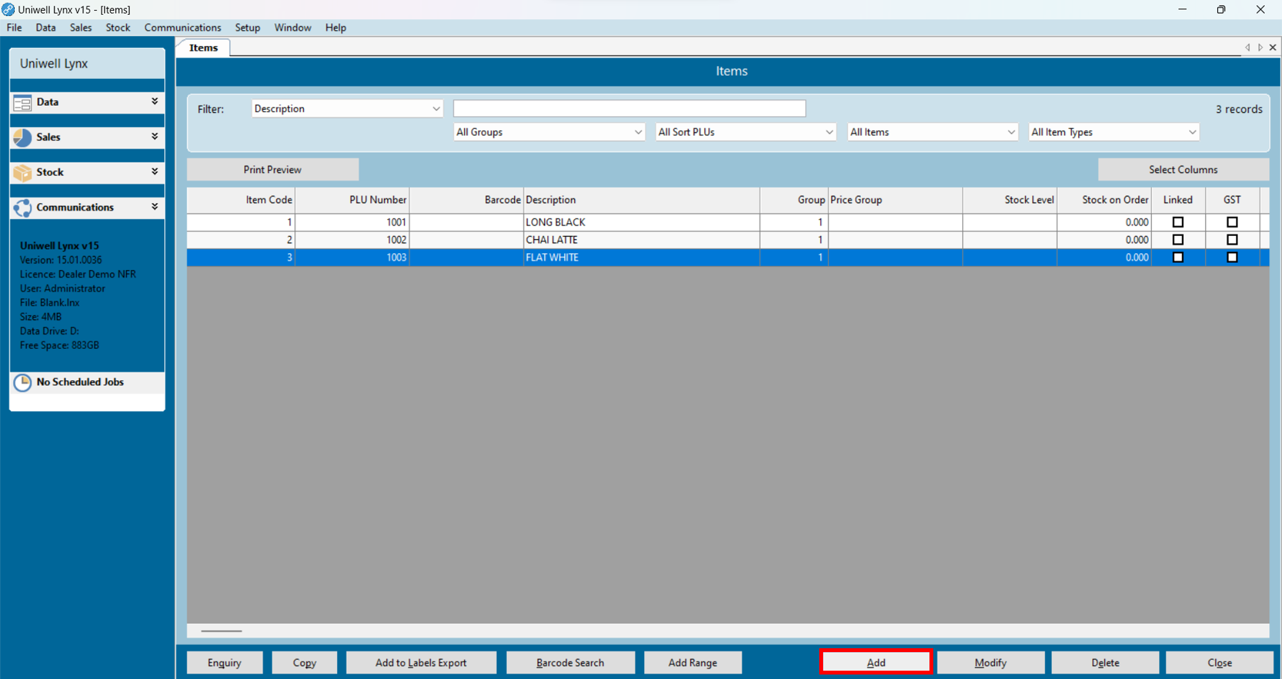This screenshot has height=679, width=1282.
Task: Toggle GST on the FLAT WHITE row
Action: pyautogui.click(x=1231, y=256)
